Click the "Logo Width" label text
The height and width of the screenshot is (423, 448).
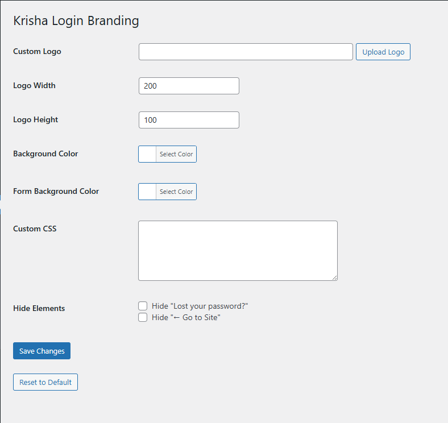[x=34, y=85]
